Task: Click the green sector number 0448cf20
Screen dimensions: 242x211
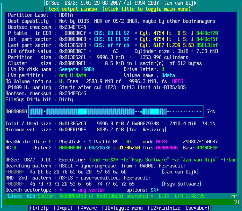Action: pyautogui.click(x=207, y=33)
